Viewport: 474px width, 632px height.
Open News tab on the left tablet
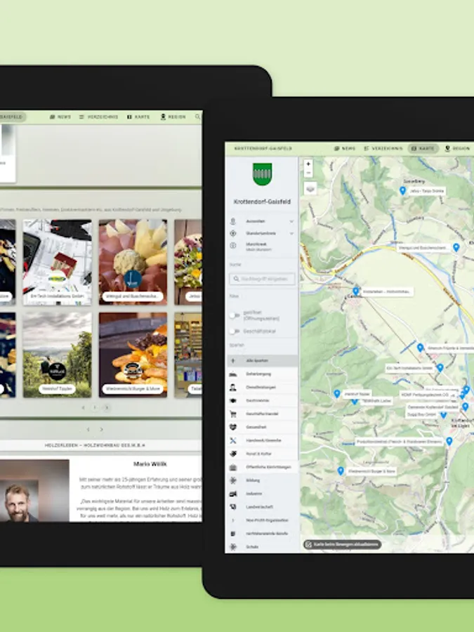[60, 117]
